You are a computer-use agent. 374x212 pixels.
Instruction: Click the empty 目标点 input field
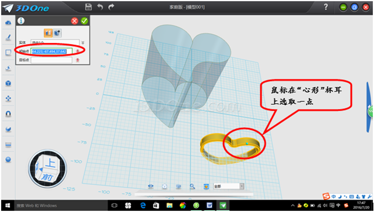coord(52,60)
